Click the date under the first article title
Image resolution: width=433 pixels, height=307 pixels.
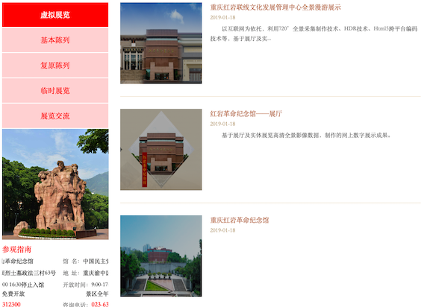[x=222, y=18]
